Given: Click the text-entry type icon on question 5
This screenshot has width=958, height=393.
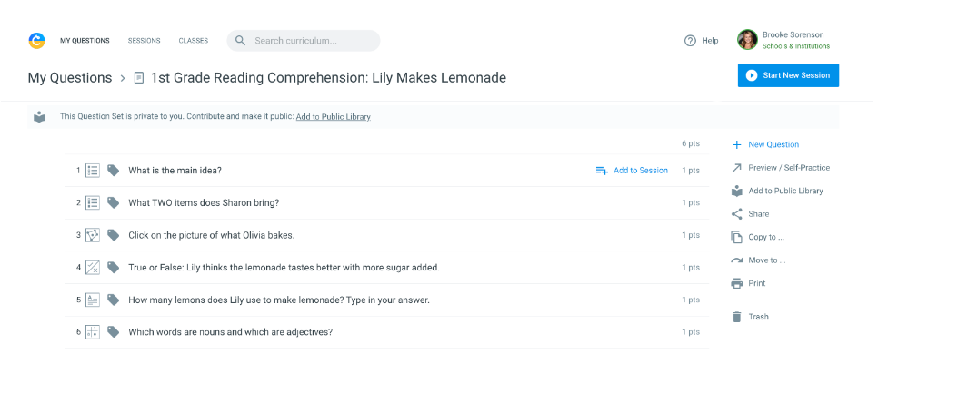Looking at the screenshot, I should click(x=93, y=300).
